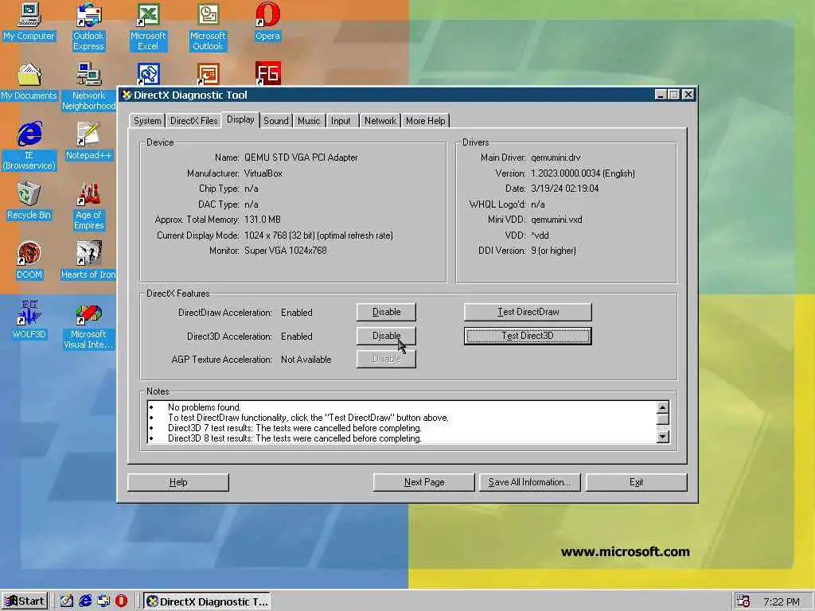Click the red FG desktop icon
Viewport: 815px width, 611px height.
[x=267, y=73]
